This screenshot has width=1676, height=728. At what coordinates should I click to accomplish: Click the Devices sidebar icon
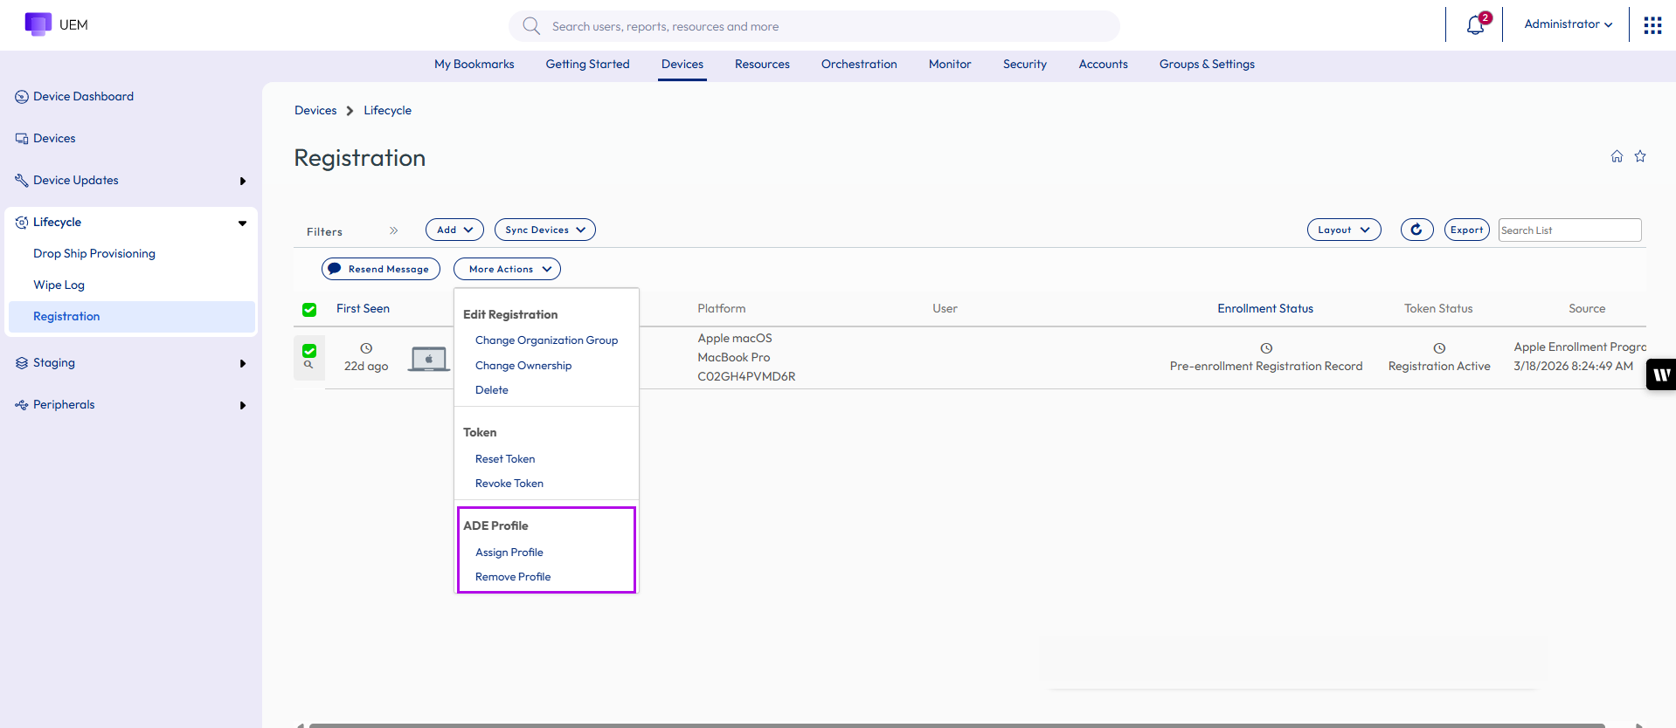click(22, 139)
